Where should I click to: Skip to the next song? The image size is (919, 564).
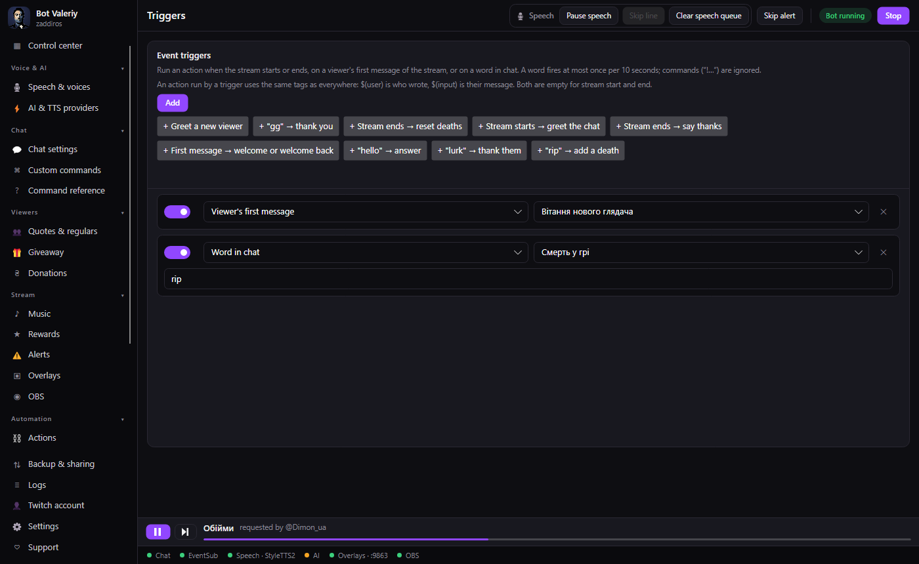pyautogui.click(x=186, y=532)
